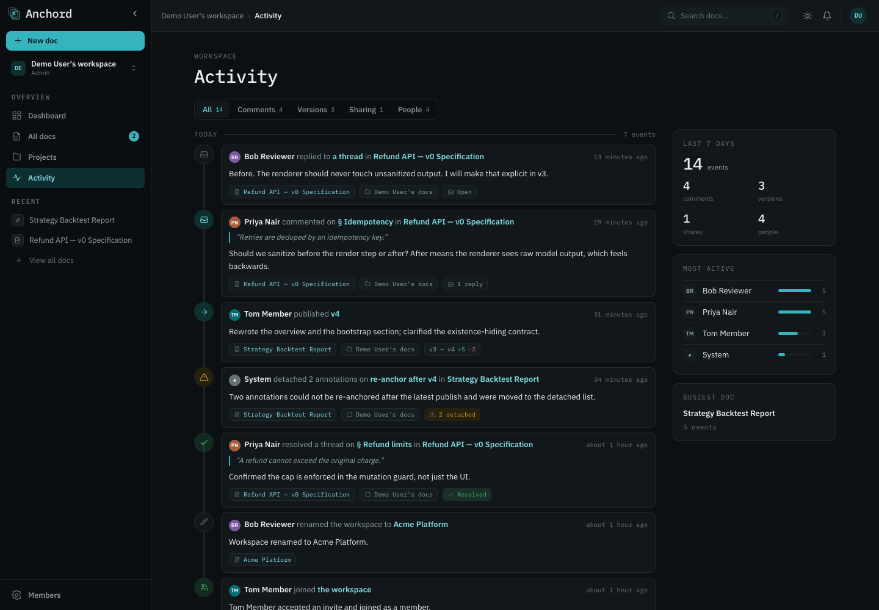The height and width of the screenshot is (610, 879).
Task: Click the publish arrow timeline icon
Action: coord(204,312)
